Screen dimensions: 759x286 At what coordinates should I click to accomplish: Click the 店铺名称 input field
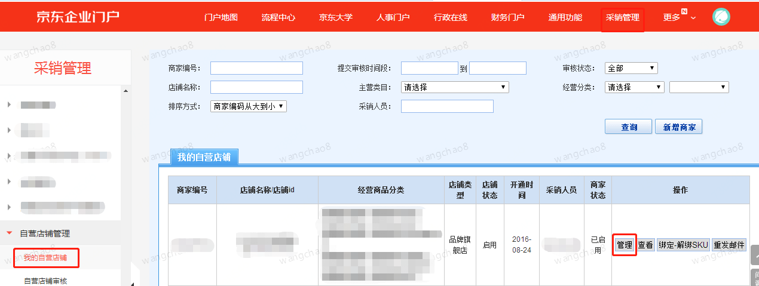point(256,87)
